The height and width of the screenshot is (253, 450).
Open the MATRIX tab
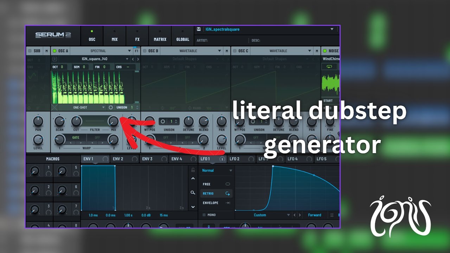(160, 35)
